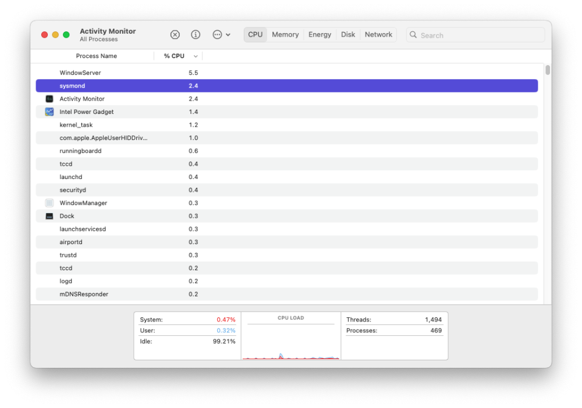Select the com.apple.AppleUserHIDDriv... row
582x408 pixels.
286,138
